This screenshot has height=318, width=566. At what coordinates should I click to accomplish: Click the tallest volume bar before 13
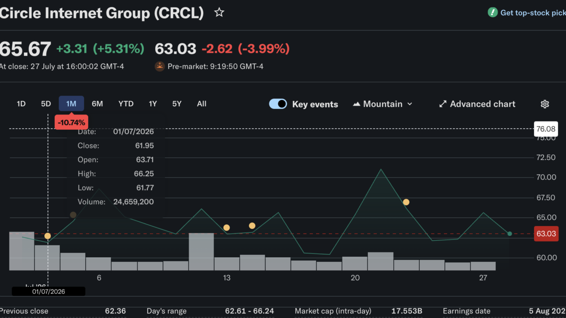point(201,252)
